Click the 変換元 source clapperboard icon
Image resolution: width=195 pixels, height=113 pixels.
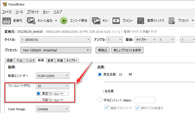(7, 21)
